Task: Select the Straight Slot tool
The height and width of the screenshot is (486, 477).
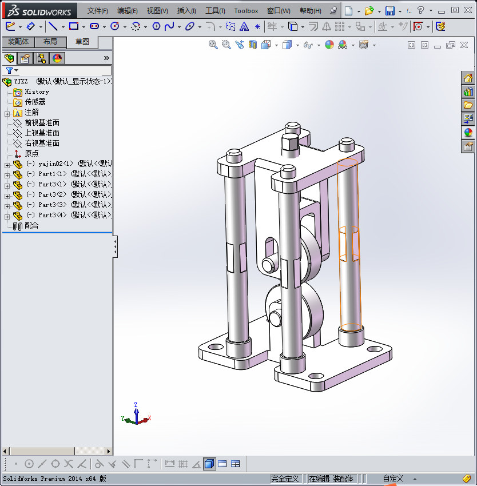Action: pyautogui.click(x=94, y=27)
